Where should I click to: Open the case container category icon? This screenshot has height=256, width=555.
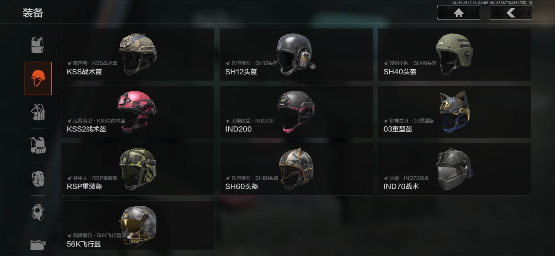tap(38, 244)
